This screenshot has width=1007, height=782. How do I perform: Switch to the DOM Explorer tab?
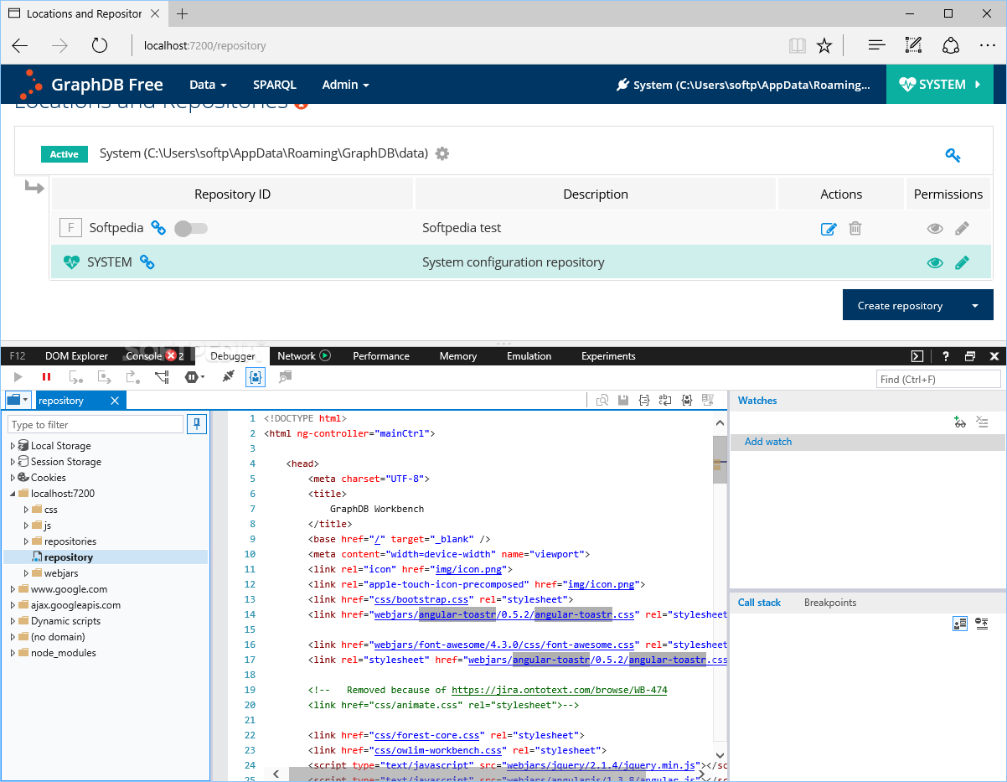(x=76, y=356)
